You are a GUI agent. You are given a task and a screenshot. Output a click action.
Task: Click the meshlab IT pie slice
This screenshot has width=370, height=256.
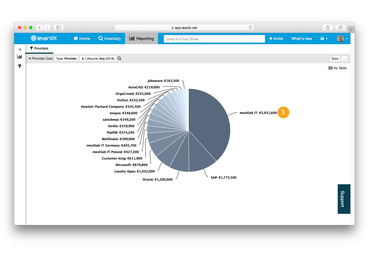point(209,122)
